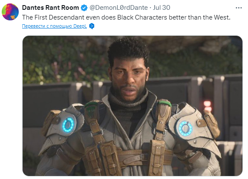
Task: View the colorful avatar next to the author name
Action: (x=10, y=12)
